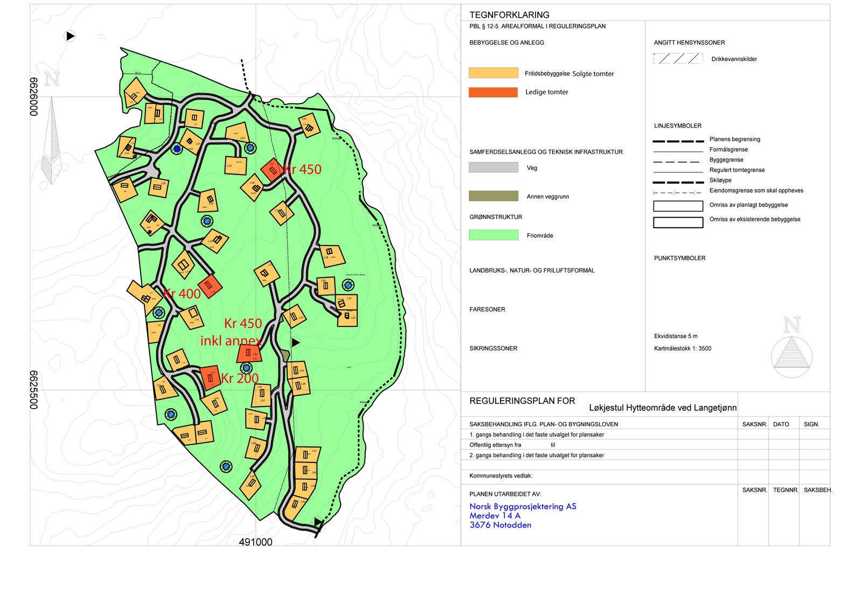
Task: Click the 'BEBYGGELSE OG ANLEGG' heading
Action: pyautogui.click(x=507, y=43)
